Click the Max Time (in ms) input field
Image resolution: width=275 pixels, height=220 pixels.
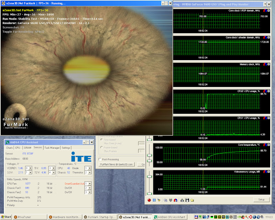[141, 143]
